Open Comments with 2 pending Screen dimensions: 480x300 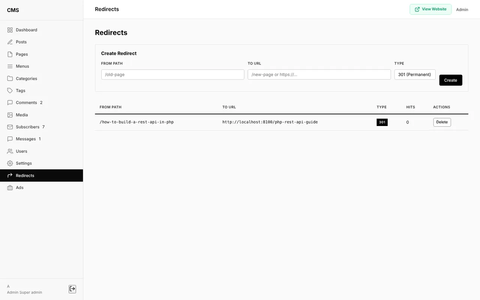pos(41,103)
